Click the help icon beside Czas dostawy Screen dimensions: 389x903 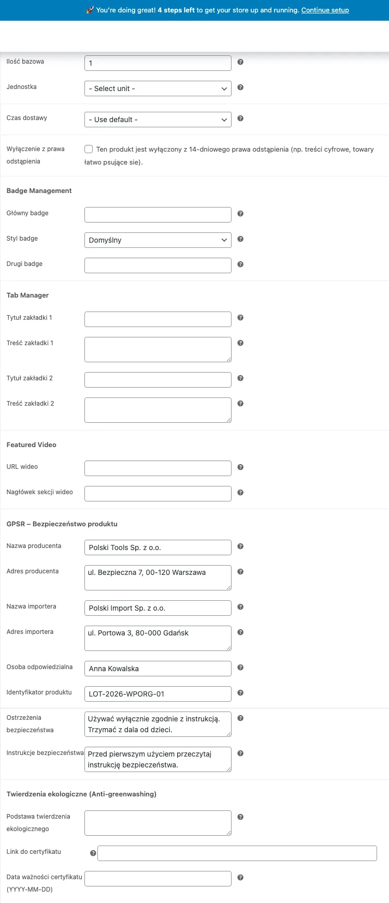240,118
